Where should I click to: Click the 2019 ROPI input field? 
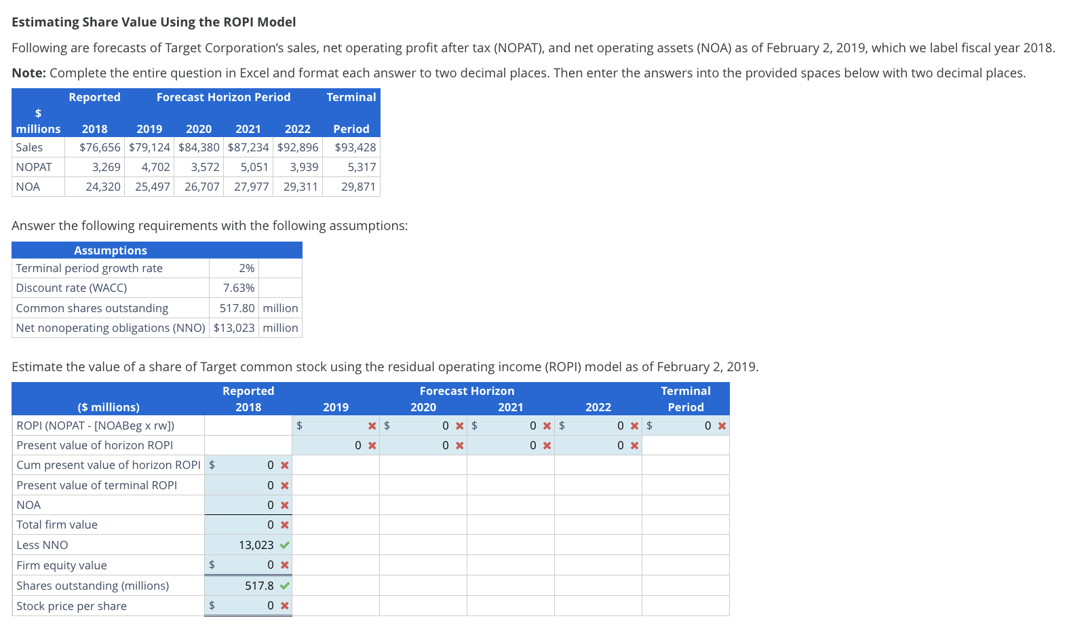336,425
